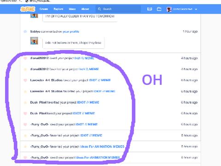Click heart icon in Dusk_Pixel loved row
This screenshot has height=166, width=221.
(x=25, y=113)
